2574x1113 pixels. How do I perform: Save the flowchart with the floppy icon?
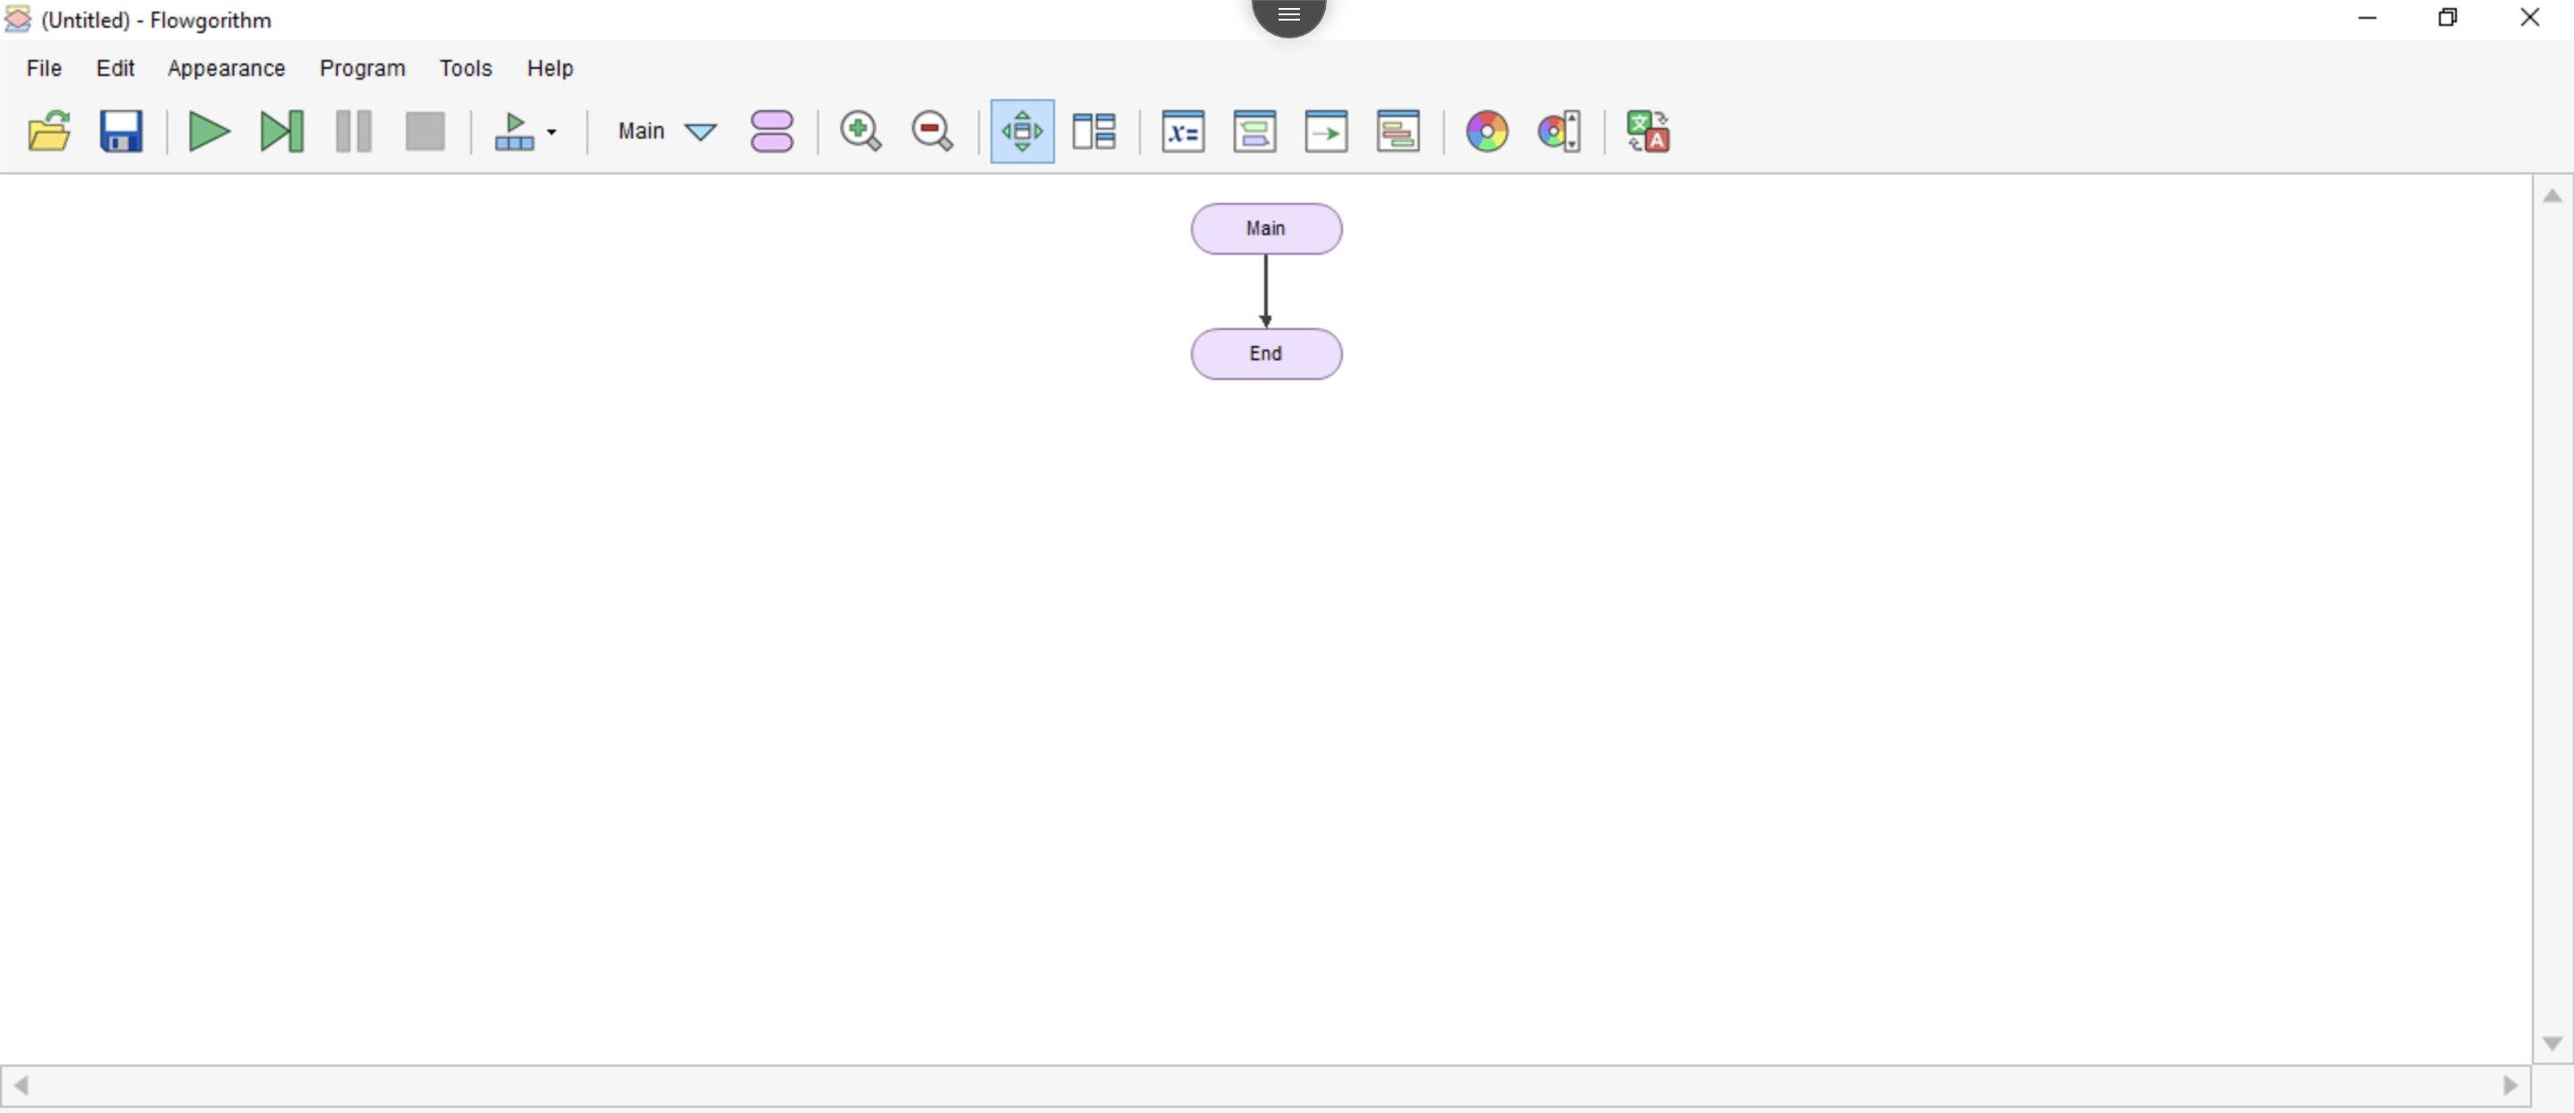click(x=121, y=131)
